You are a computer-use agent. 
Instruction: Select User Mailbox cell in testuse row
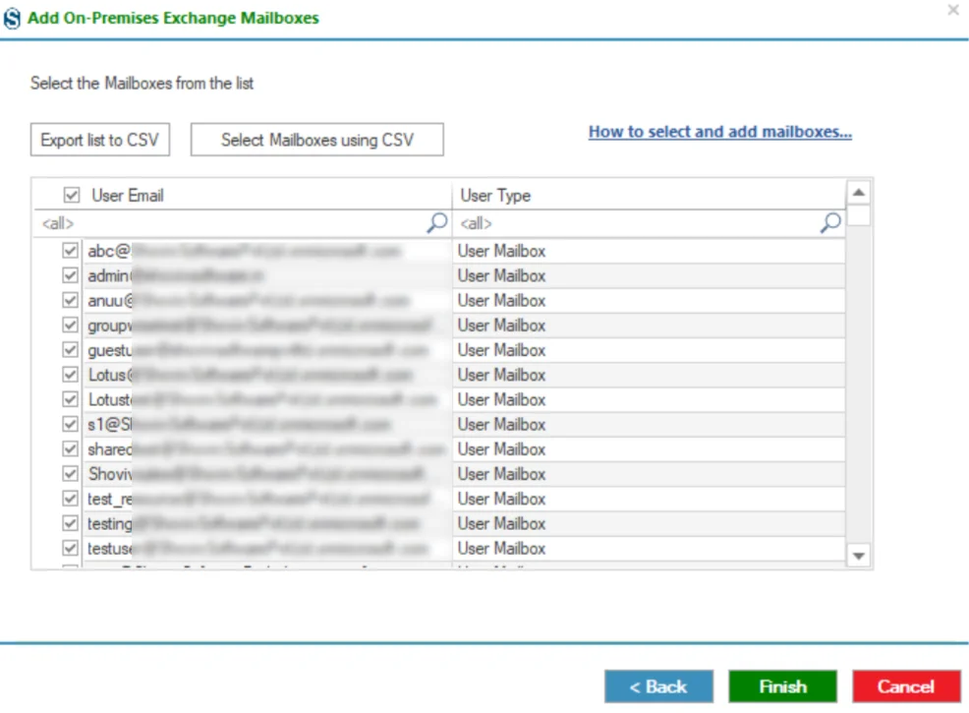coord(649,548)
